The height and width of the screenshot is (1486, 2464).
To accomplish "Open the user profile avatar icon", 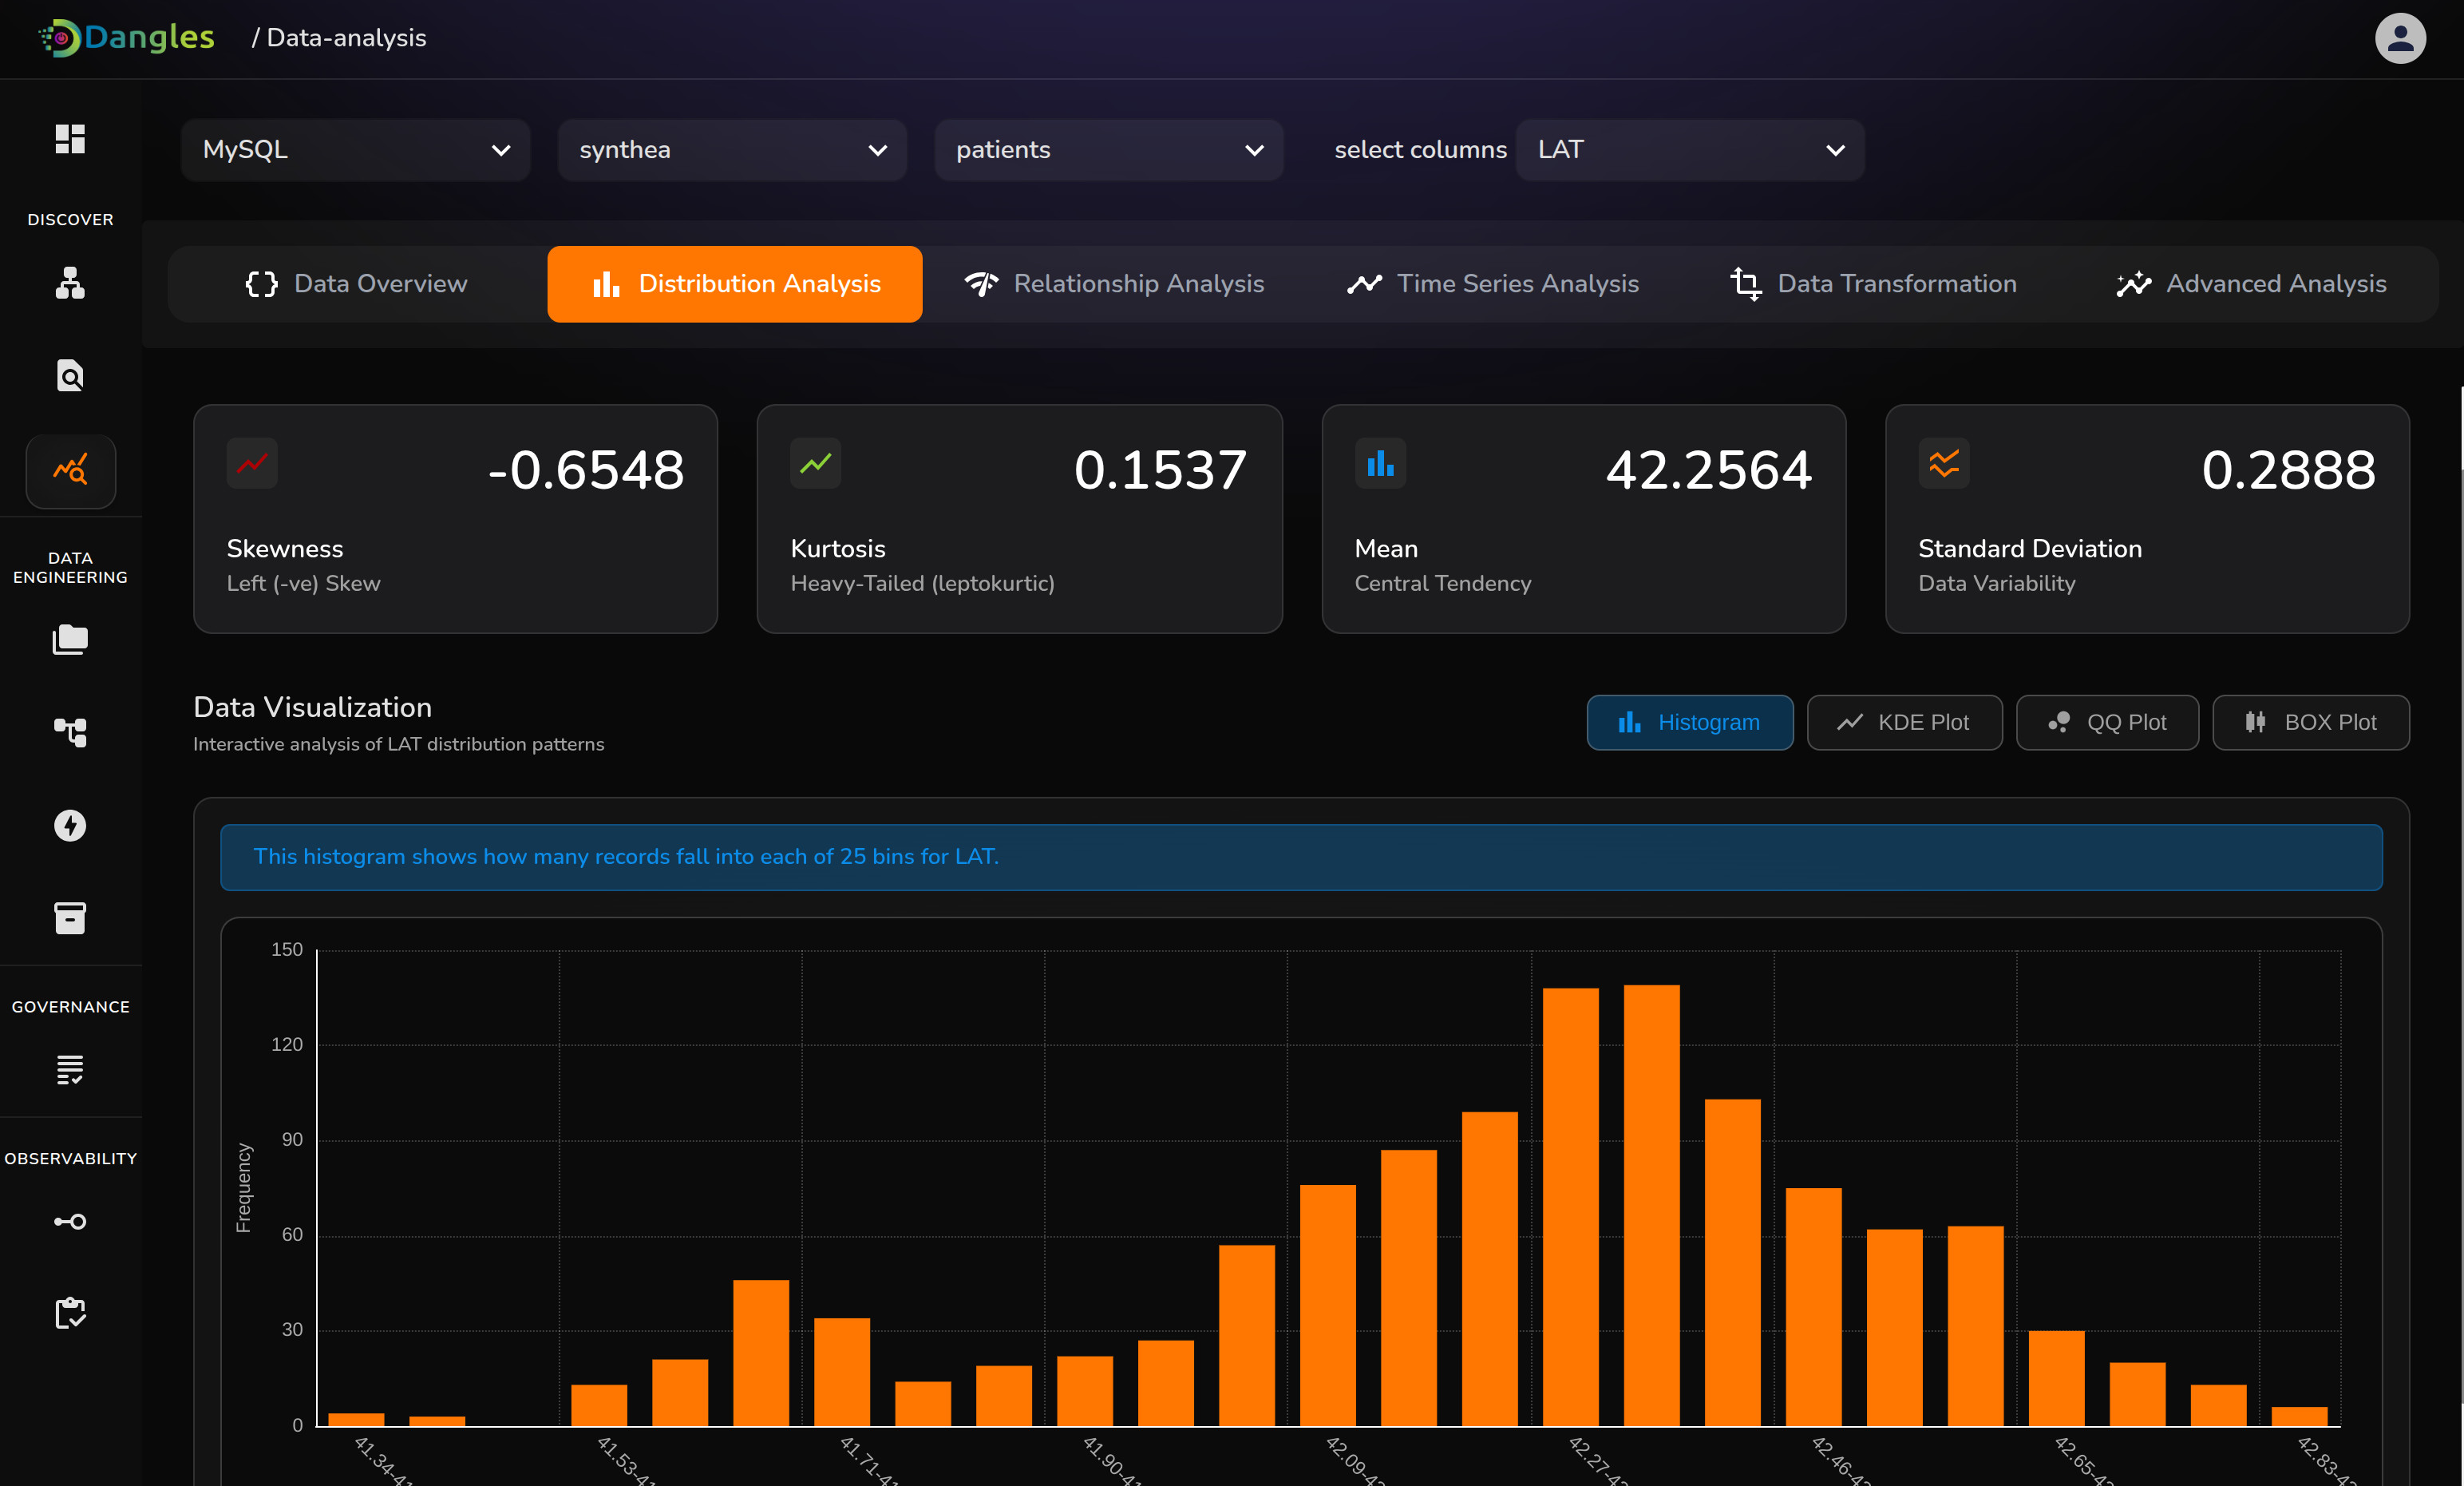I will (2400, 38).
